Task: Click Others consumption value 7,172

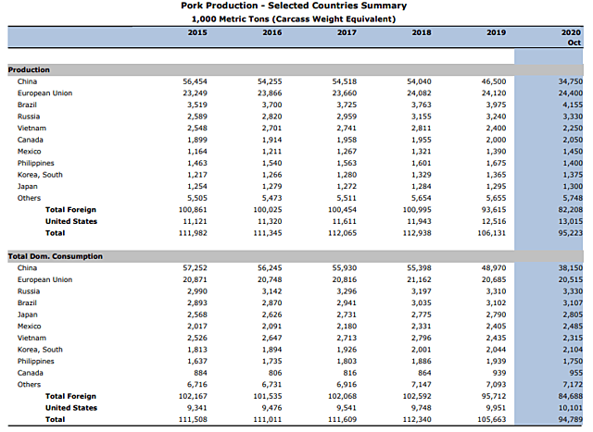Action: tap(573, 385)
